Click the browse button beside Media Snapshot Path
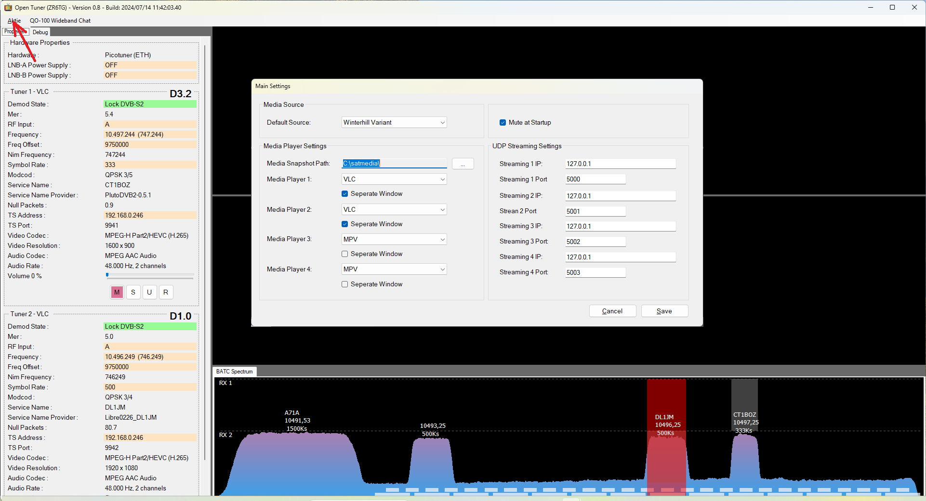Image resolution: width=926 pixels, height=501 pixels. [x=463, y=164]
